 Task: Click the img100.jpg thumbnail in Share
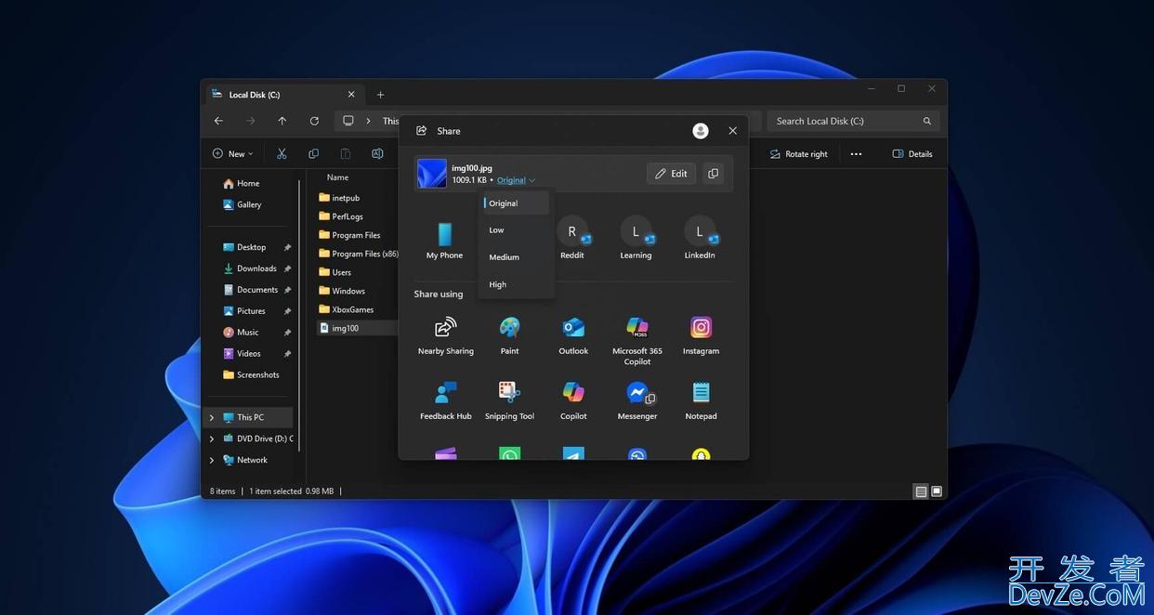click(432, 174)
